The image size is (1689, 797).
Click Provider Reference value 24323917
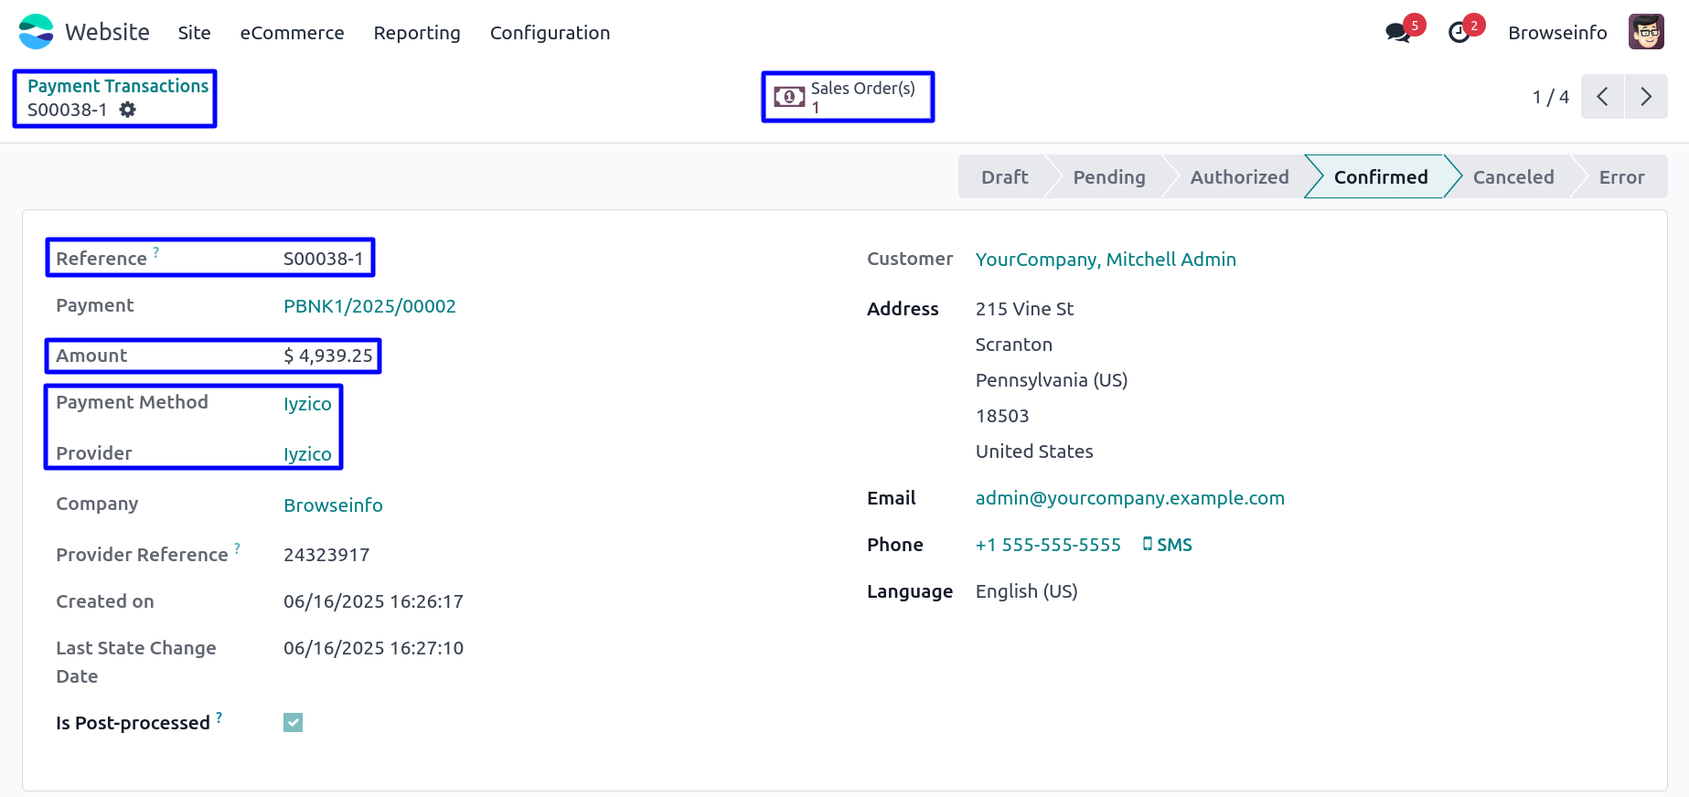[x=326, y=555]
